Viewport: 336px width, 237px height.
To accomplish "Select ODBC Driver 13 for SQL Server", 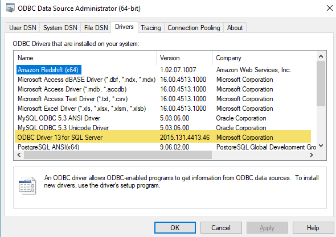I will [60, 138].
